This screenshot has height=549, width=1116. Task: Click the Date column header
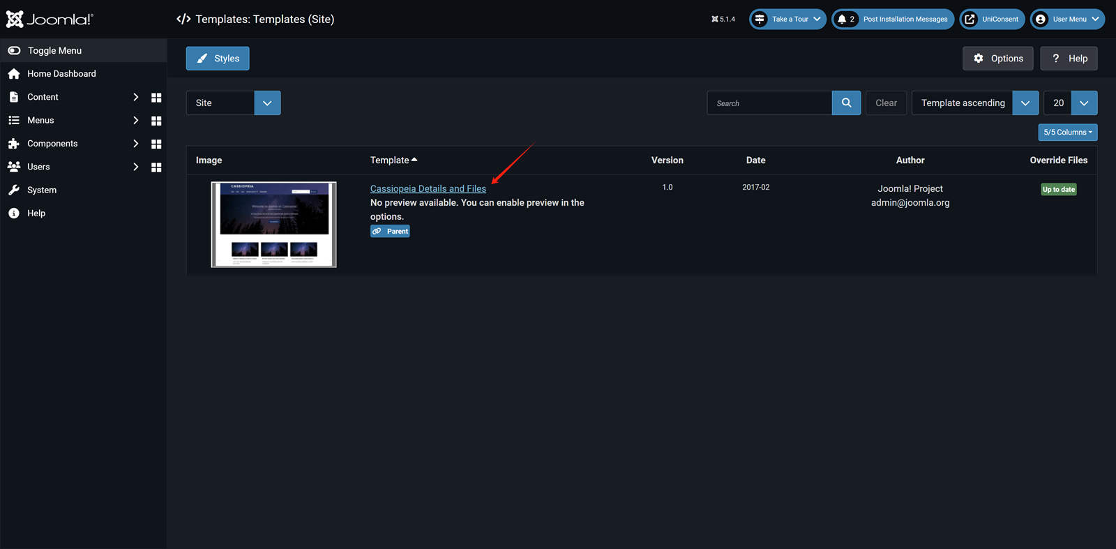pos(756,160)
